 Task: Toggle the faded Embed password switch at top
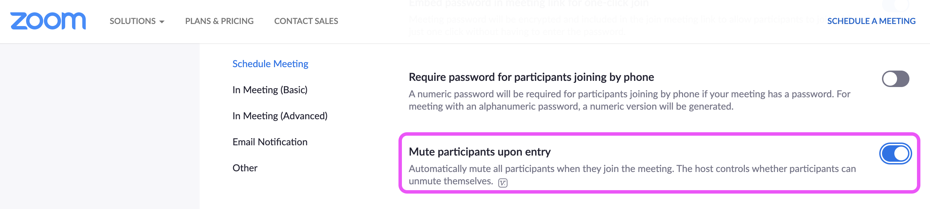(x=895, y=4)
